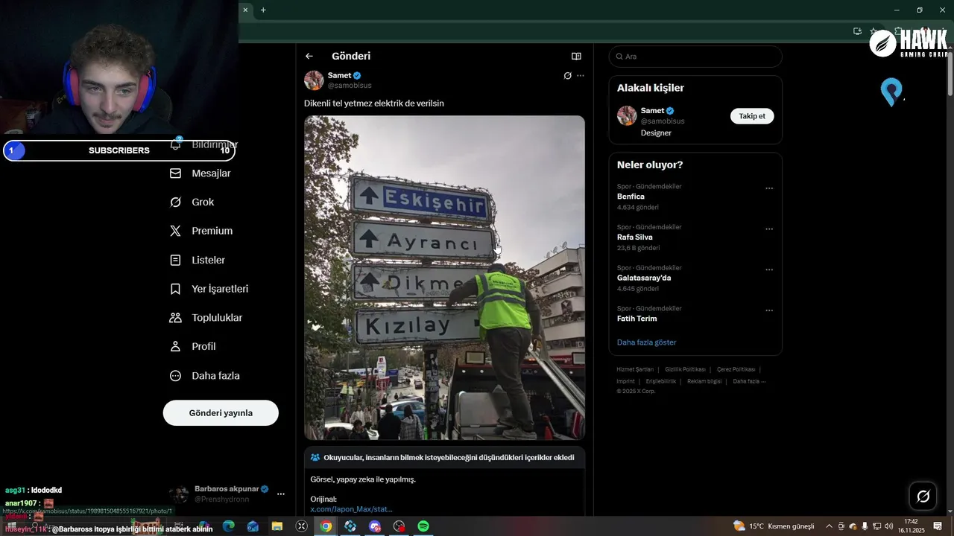This screenshot has width=954, height=536.
Task: Open @samobisus handle in Alakalı kişiler
Action: (663, 121)
